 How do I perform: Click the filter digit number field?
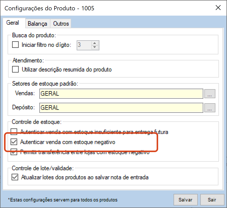pos(84,45)
